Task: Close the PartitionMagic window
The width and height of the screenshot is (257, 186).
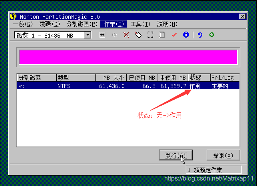Action: tap(243, 16)
